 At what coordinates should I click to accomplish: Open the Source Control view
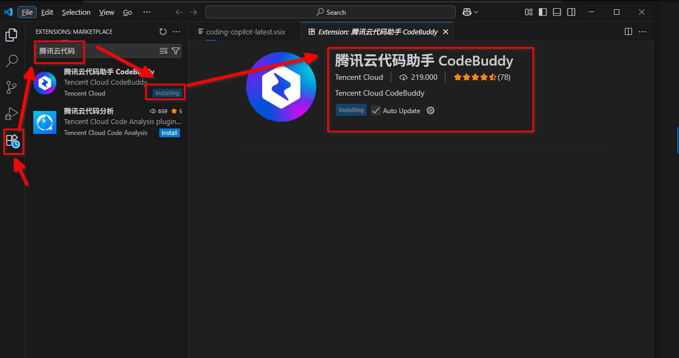(x=11, y=87)
